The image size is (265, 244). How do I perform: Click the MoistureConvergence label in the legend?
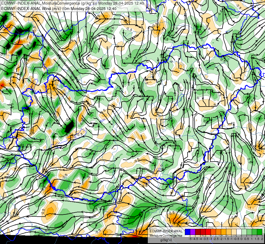[x=166, y=236]
